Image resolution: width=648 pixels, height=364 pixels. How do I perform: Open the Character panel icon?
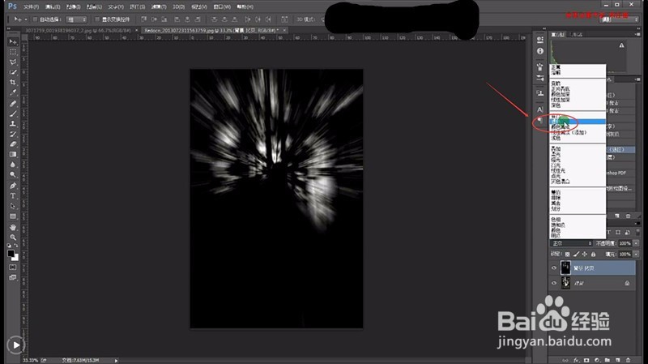540,109
